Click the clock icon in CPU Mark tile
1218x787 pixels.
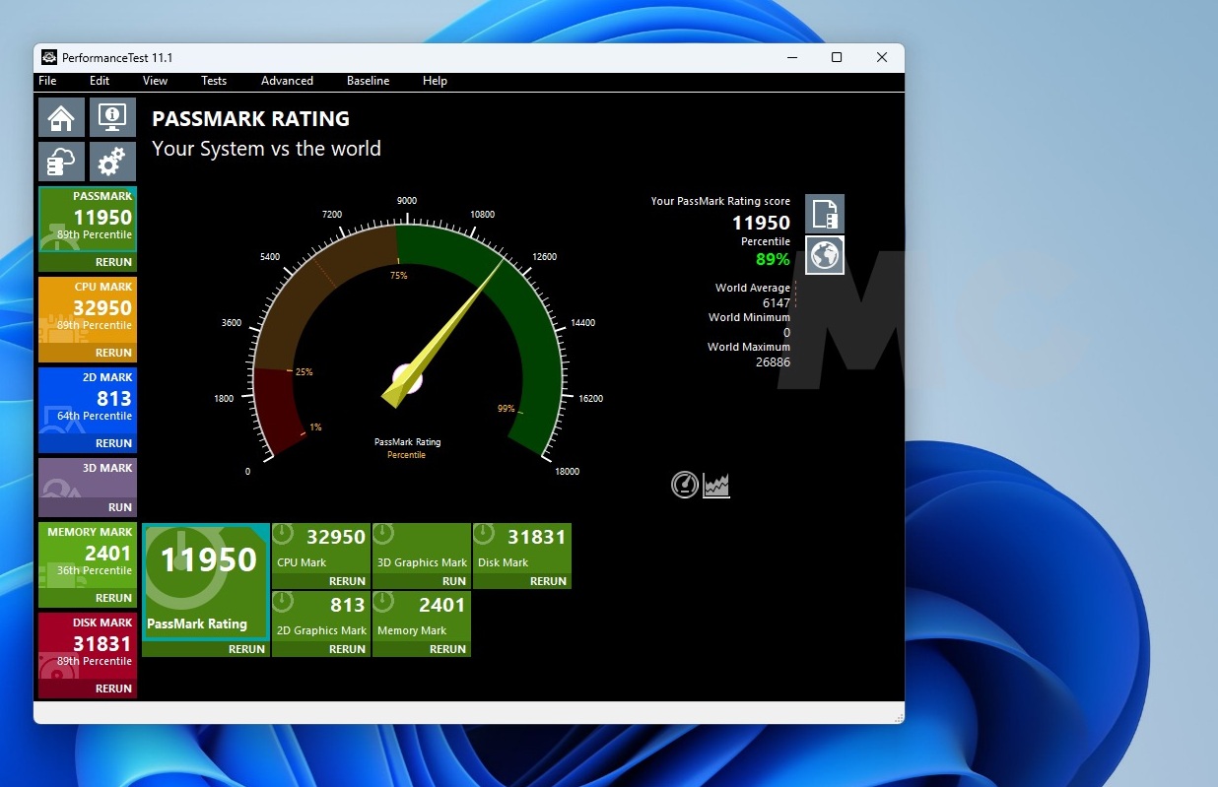[x=283, y=535]
